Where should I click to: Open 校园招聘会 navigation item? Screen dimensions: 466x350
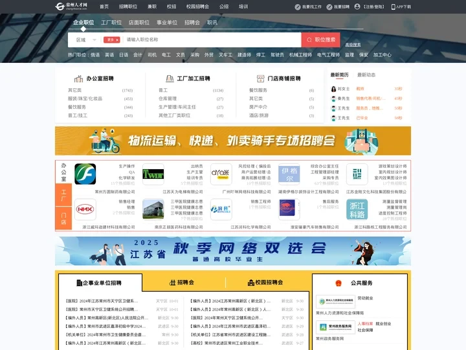tap(197, 6)
